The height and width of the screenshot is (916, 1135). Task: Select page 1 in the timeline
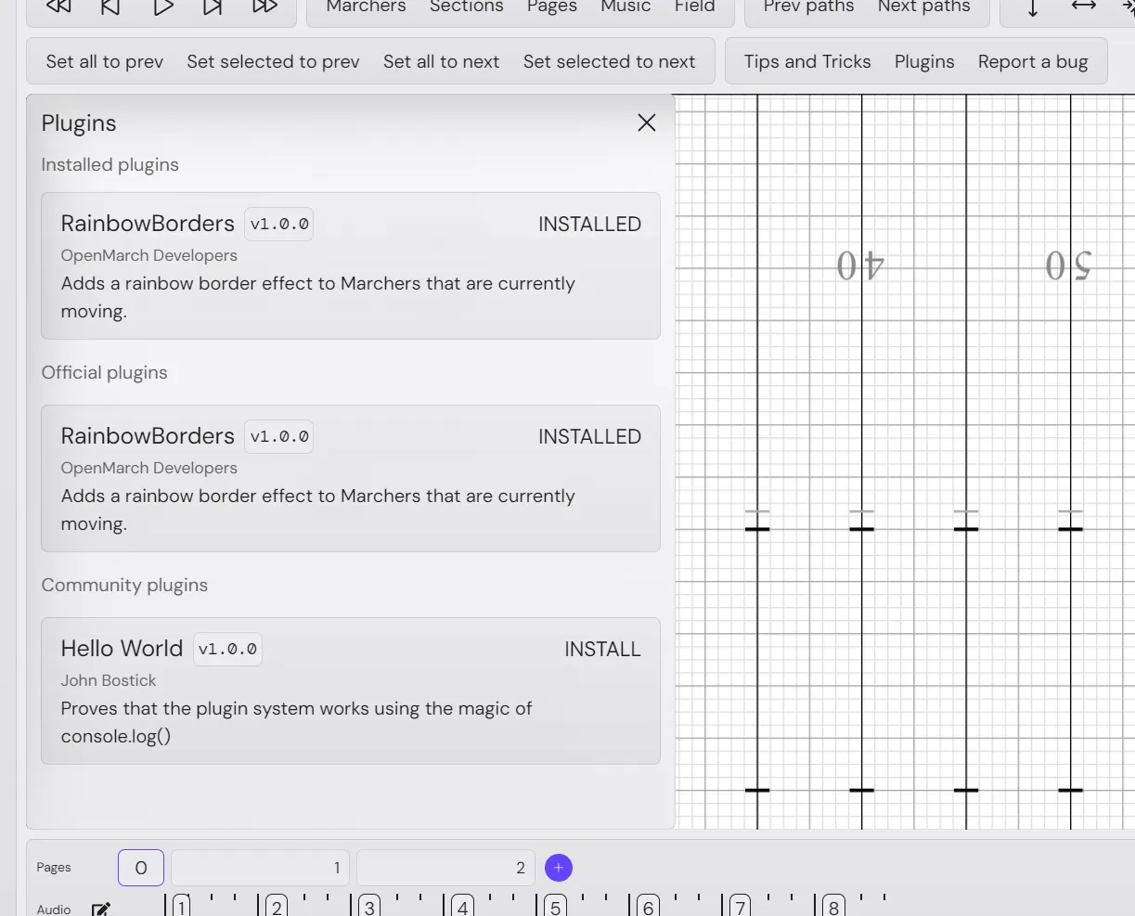[x=260, y=868]
